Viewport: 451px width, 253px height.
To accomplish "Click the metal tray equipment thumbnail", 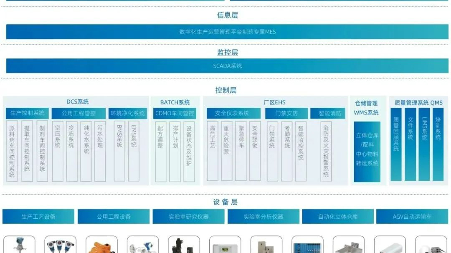I will pos(349,245).
